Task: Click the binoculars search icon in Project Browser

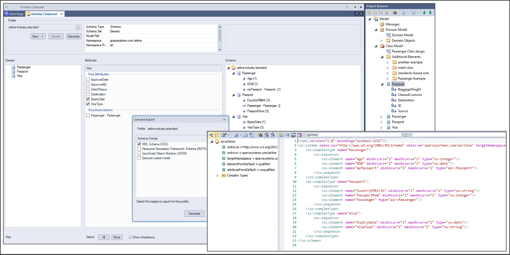Action: point(395,13)
